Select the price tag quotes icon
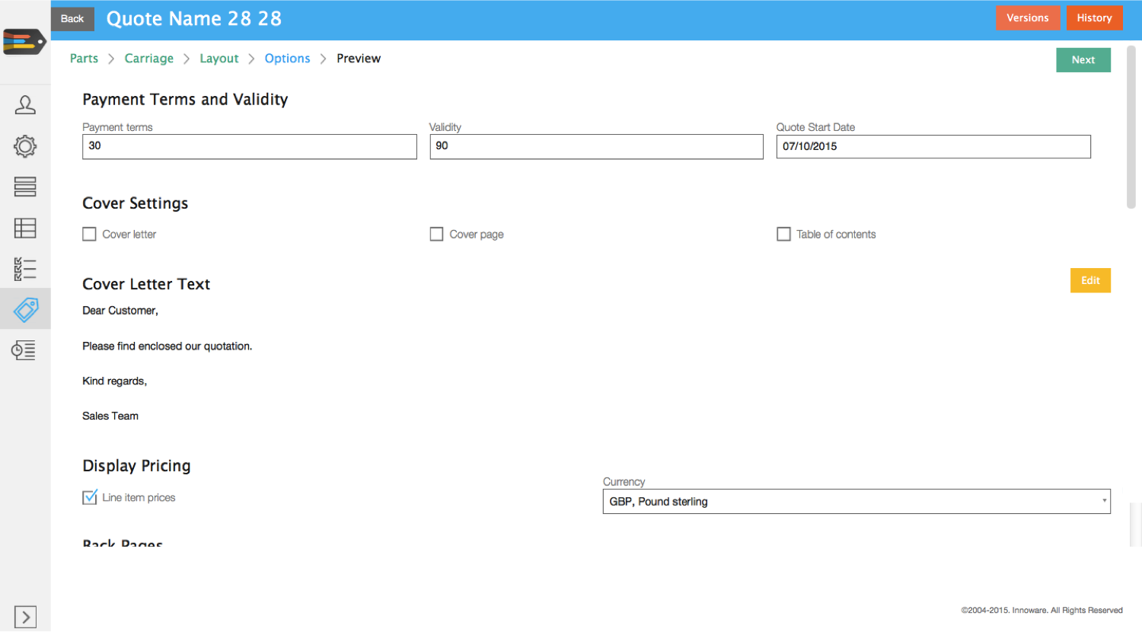1142x632 pixels. pos(25,309)
